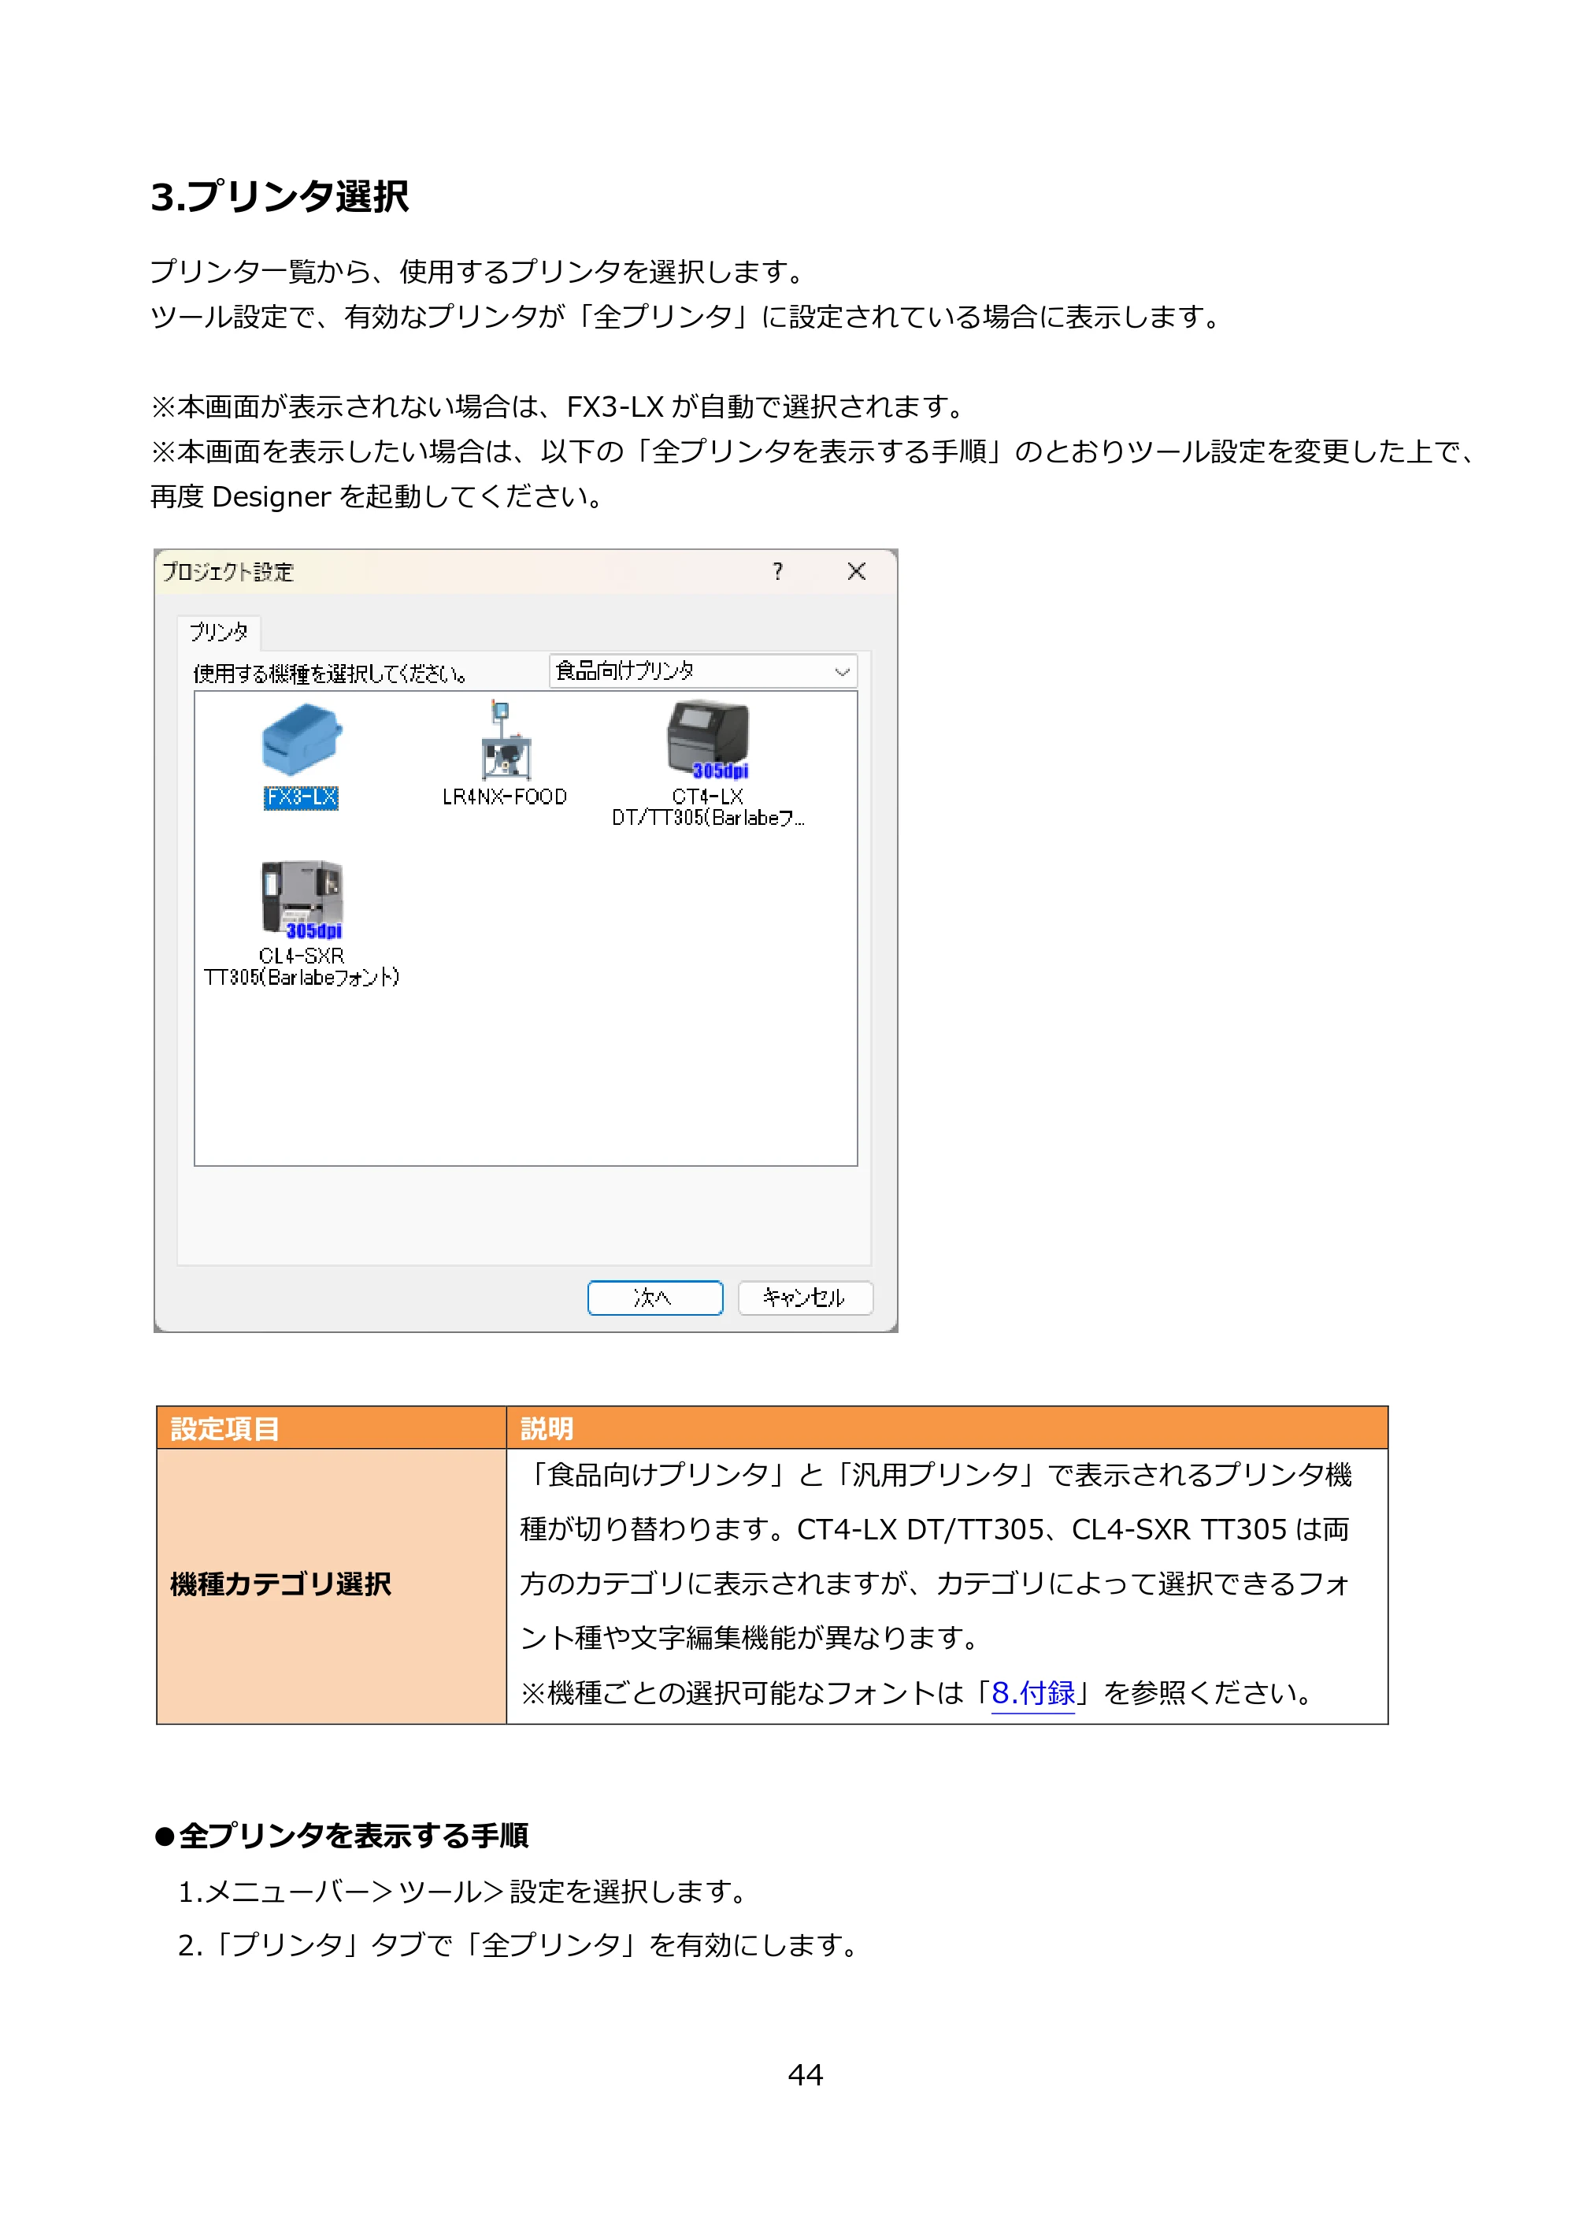The width and height of the screenshot is (1575, 2228).
Task: Click the 設定項目 table header
Action: (332, 1428)
